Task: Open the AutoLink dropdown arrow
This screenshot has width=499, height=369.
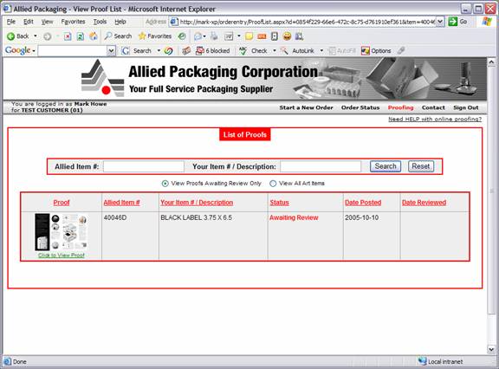Action: point(321,50)
